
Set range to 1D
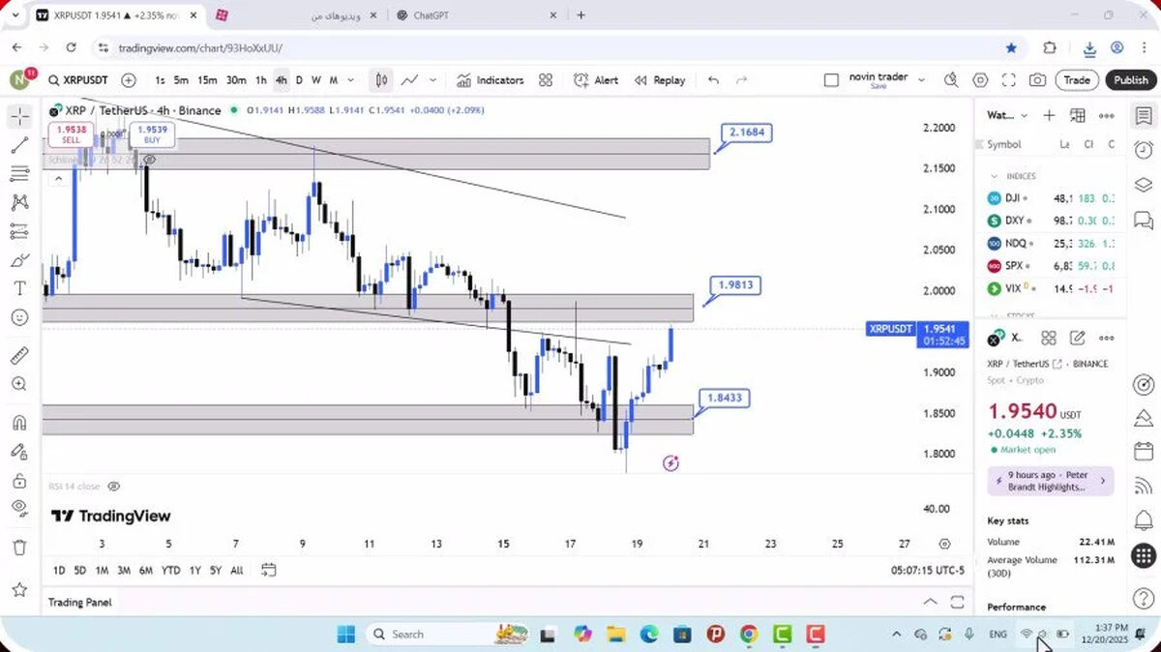tap(59, 570)
